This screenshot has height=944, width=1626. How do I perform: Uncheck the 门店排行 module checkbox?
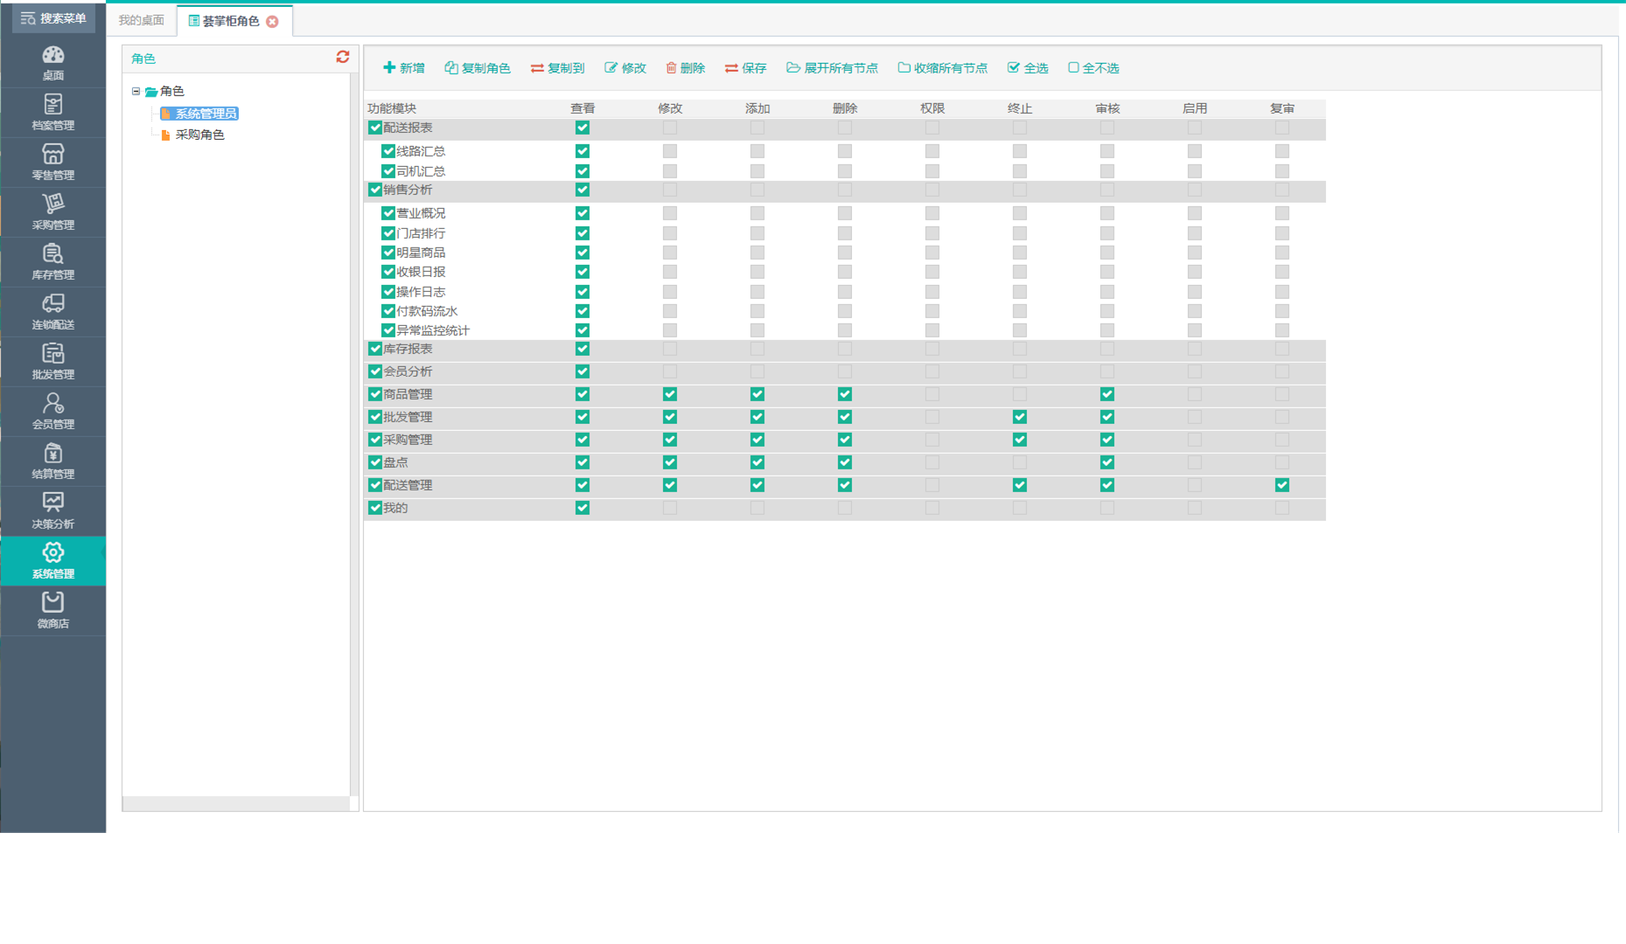pyautogui.click(x=388, y=233)
